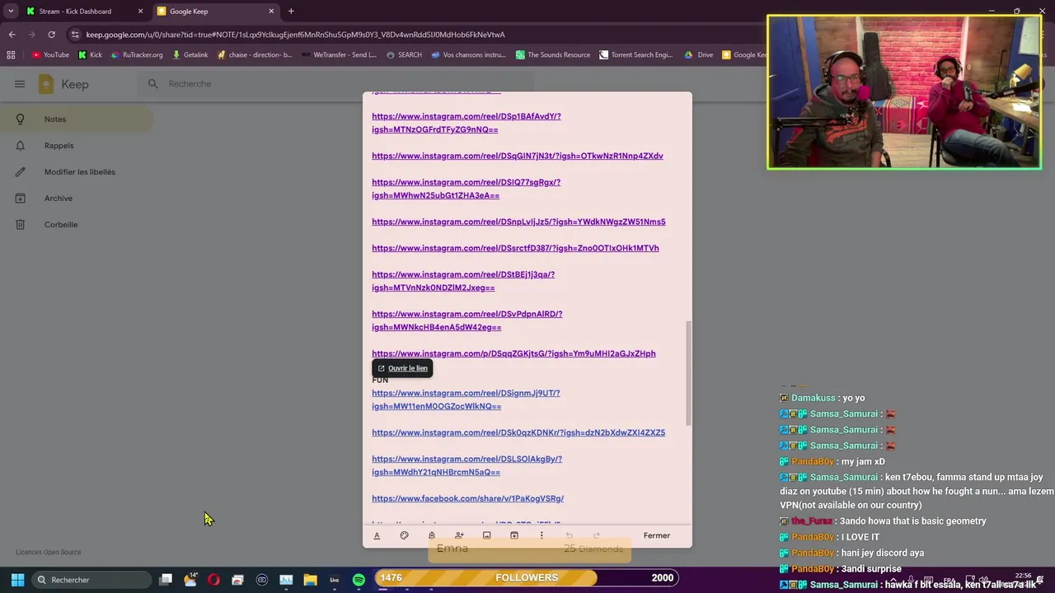The height and width of the screenshot is (593, 1055).
Task: Open the background options palette icon
Action: 404,535
